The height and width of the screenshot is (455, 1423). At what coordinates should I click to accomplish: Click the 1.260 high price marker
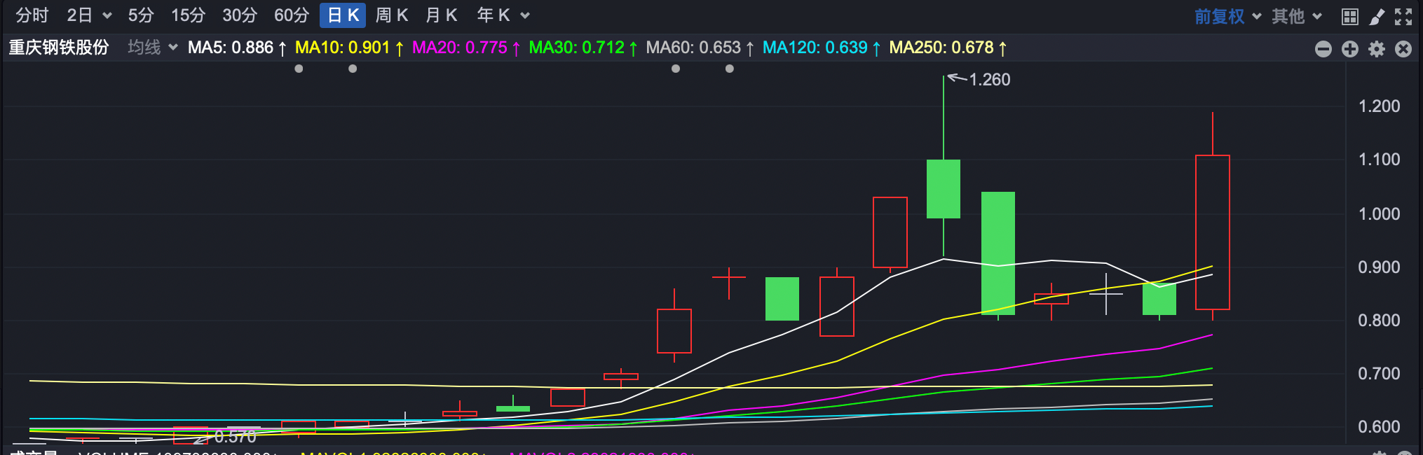point(989,80)
